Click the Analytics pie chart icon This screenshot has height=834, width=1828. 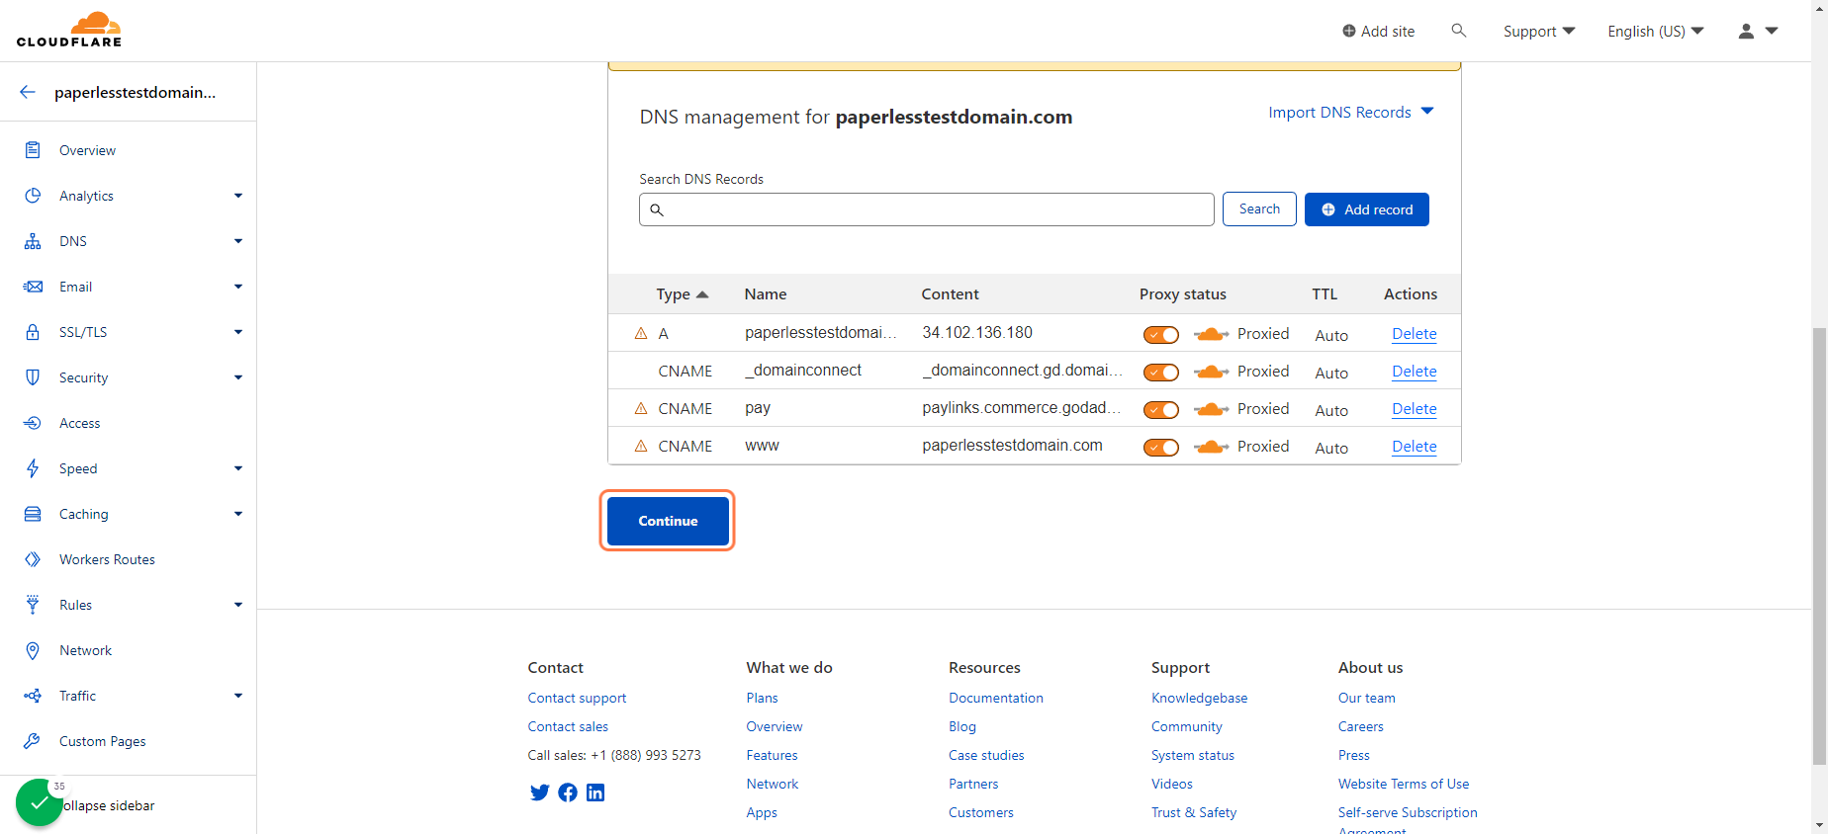[x=33, y=196]
